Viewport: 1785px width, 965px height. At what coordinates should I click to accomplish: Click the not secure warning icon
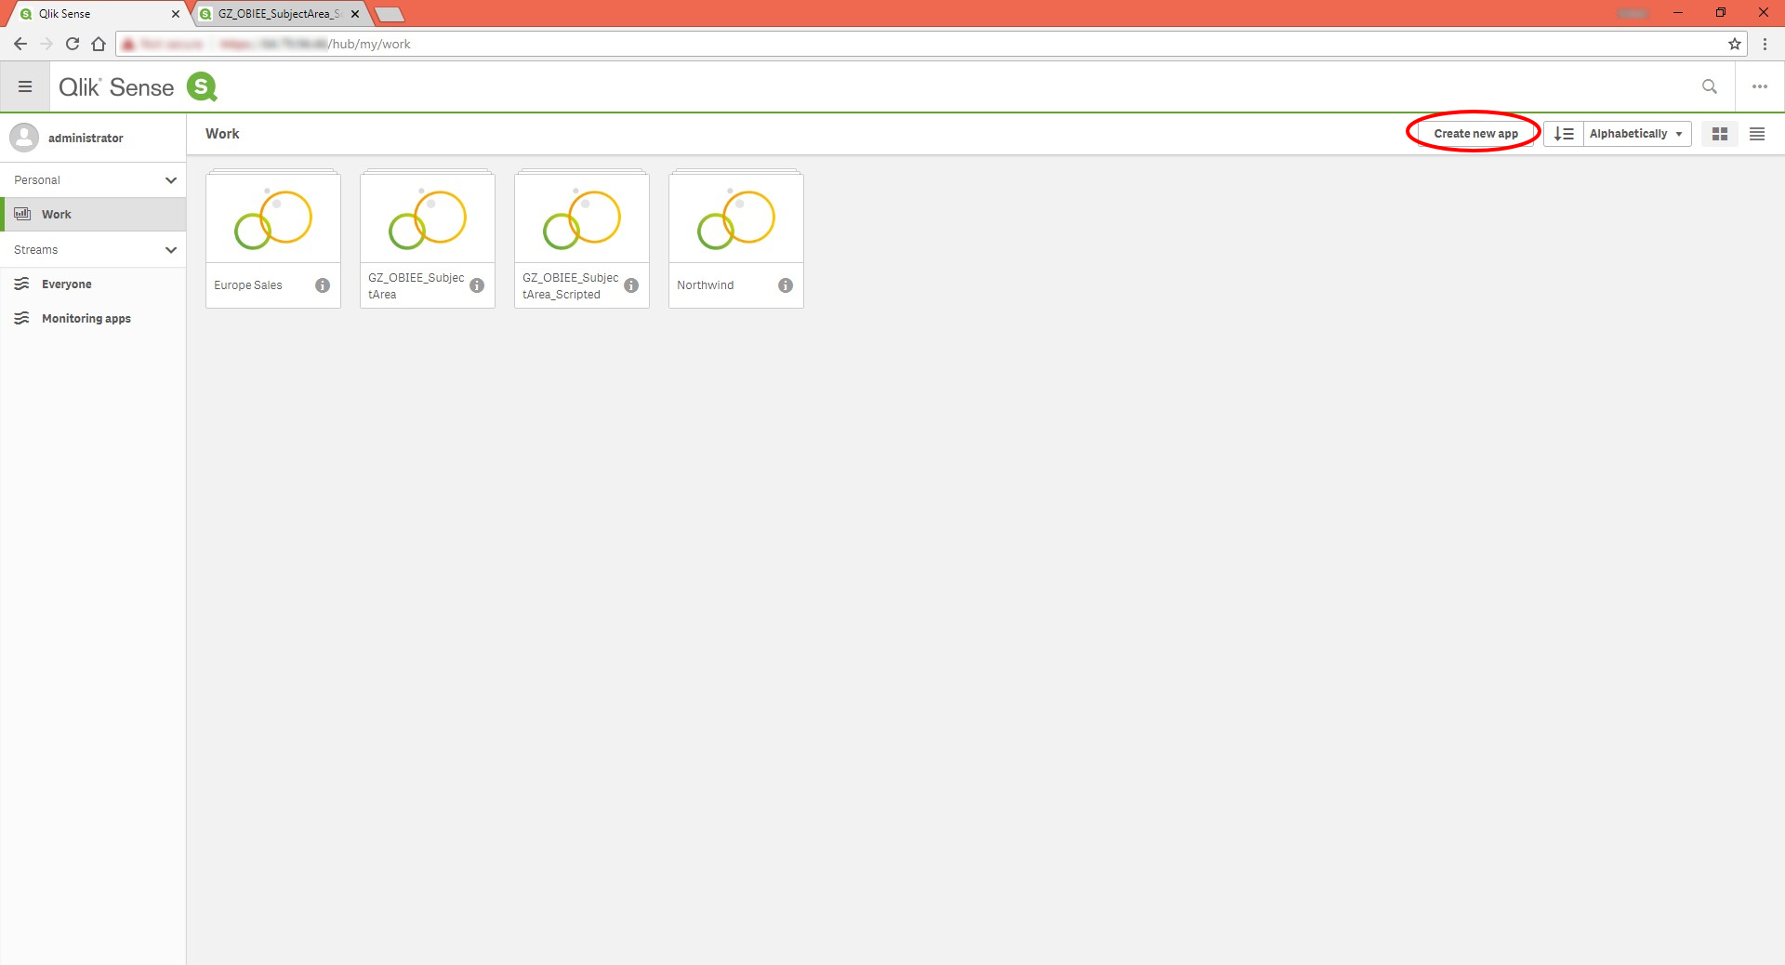[x=128, y=44]
